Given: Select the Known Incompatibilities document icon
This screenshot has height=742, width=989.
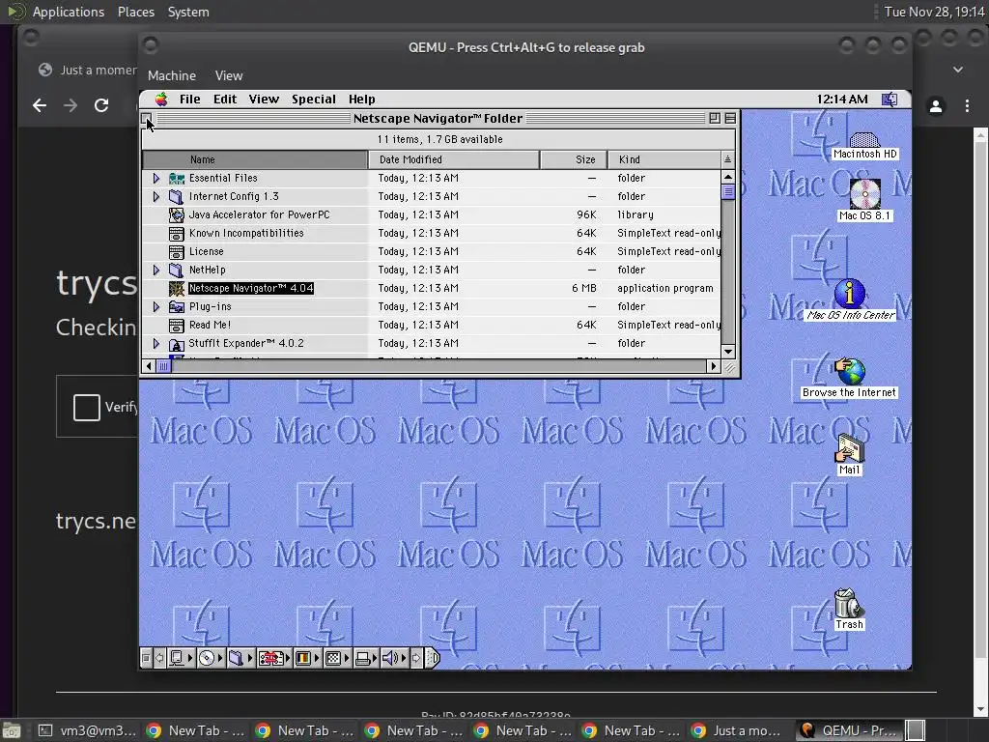Looking at the screenshot, I should coord(177,234).
